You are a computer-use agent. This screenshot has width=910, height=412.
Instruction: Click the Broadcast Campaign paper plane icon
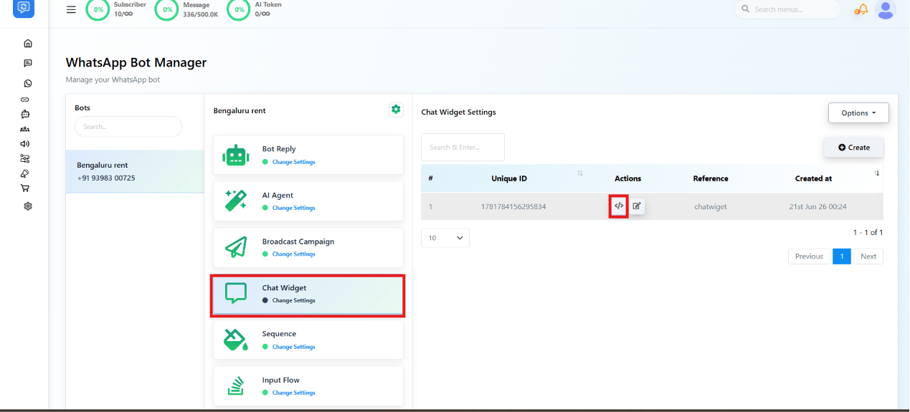pyautogui.click(x=236, y=247)
